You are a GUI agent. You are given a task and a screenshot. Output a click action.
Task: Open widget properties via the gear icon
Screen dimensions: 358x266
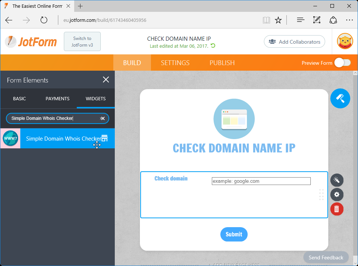(x=336, y=195)
